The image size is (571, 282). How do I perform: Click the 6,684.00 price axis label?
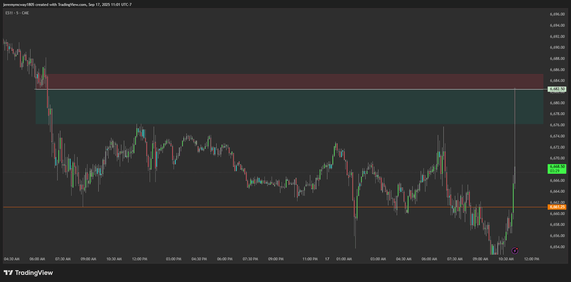click(x=557, y=81)
